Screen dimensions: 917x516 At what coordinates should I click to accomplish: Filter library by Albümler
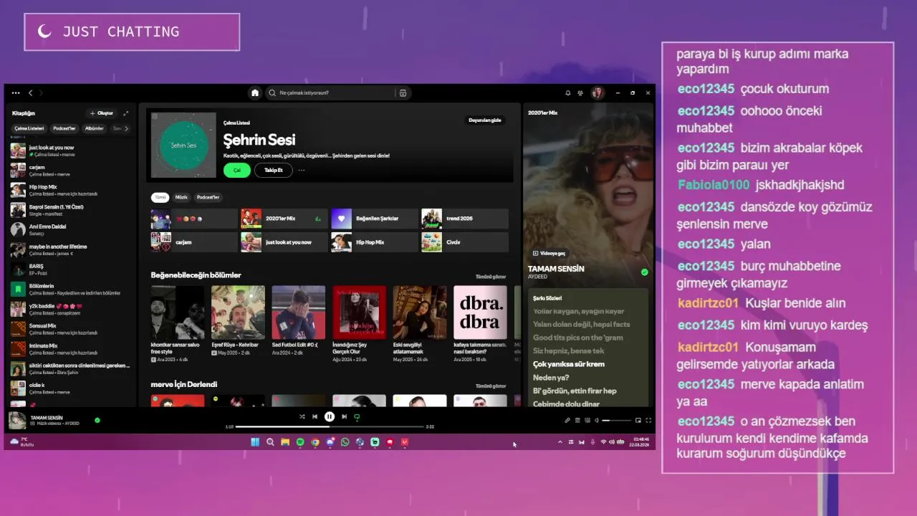(x=95, y=128)
